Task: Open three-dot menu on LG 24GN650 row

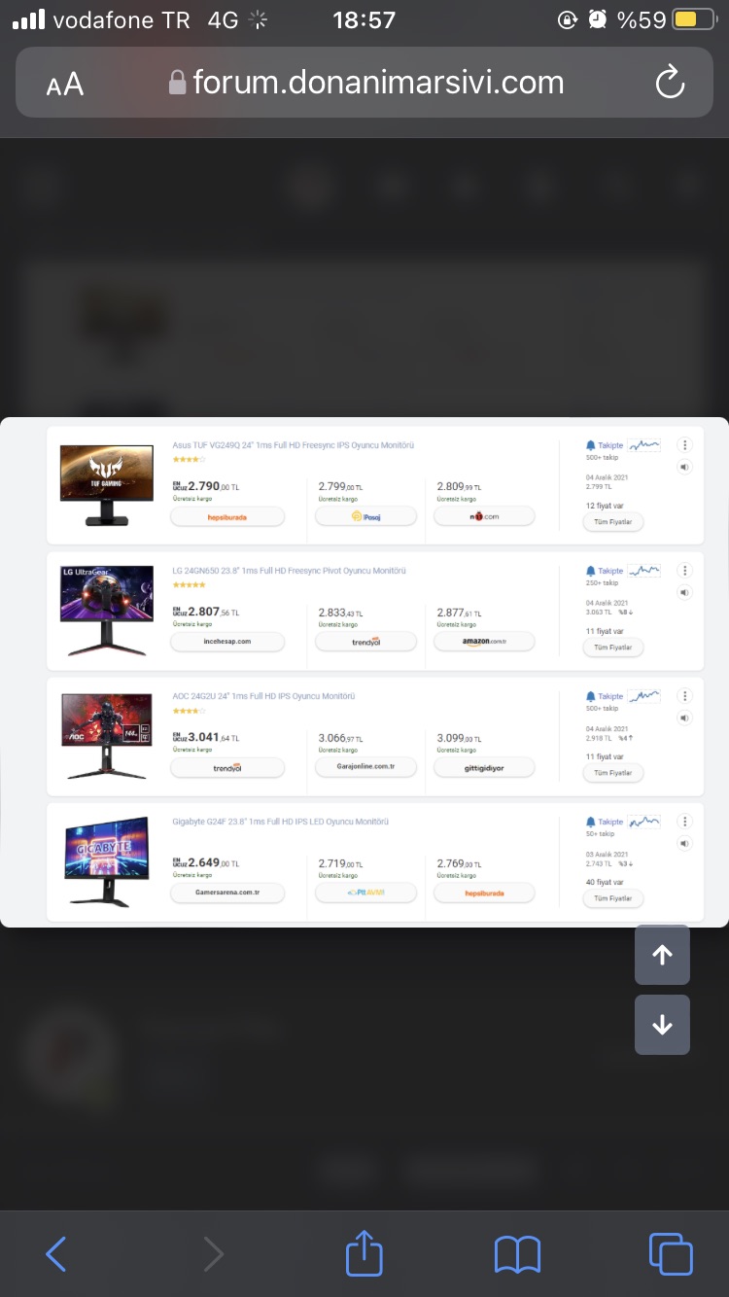Action: tap(685, 571)
